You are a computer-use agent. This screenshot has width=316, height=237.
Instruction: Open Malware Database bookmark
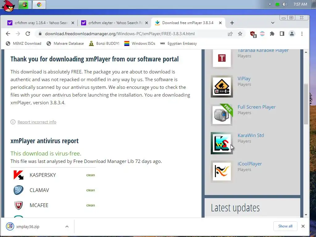point(65,44)
